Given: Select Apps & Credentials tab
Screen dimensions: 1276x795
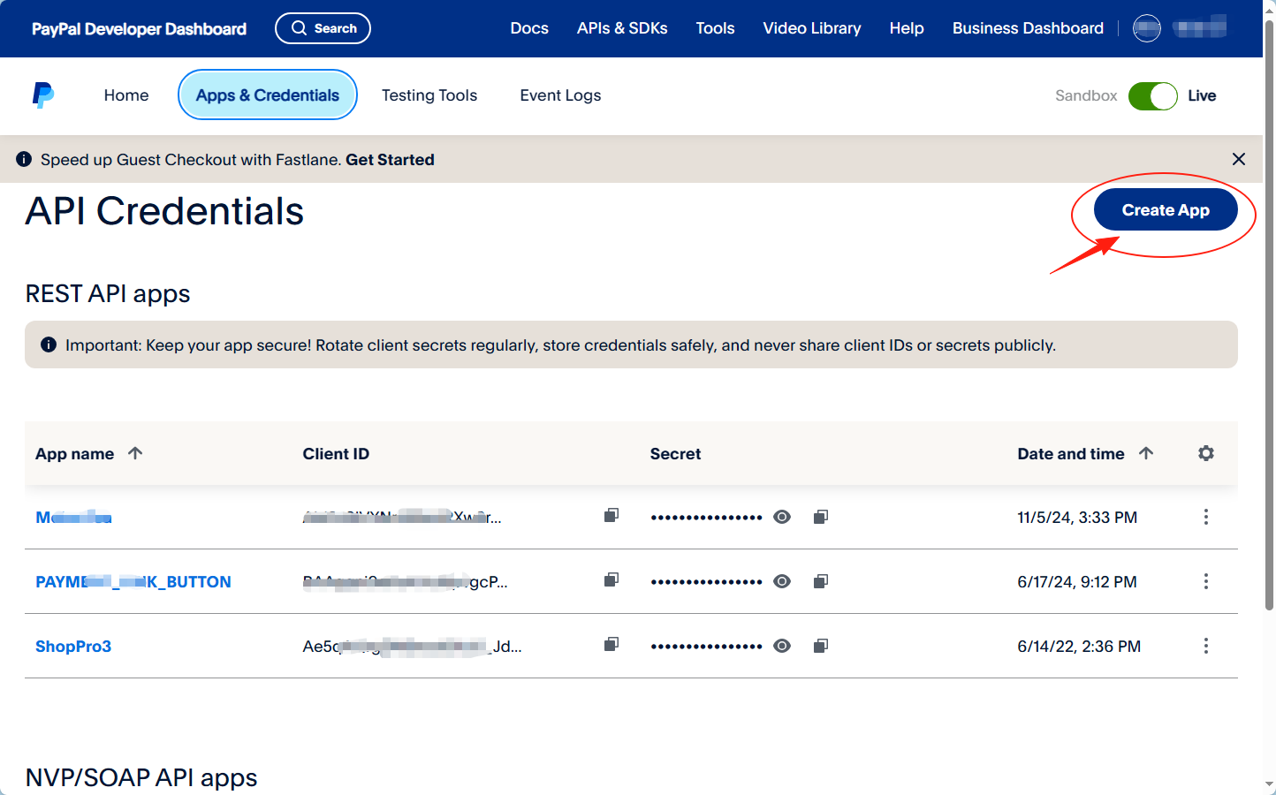Looking at the screenshot, I should tap(268, 95).
